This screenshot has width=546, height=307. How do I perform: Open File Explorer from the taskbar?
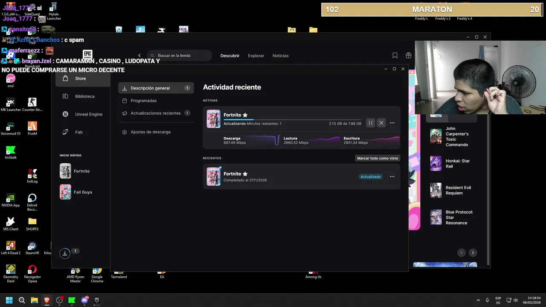[x=34, y=300]
